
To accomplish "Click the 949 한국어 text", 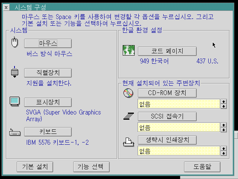I will [x=154, y=61].
